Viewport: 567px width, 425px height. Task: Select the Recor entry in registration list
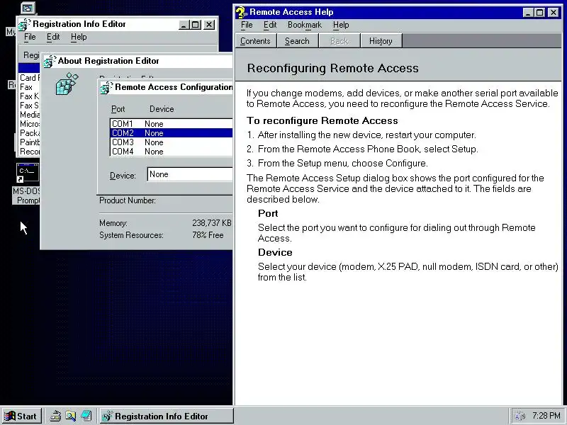tap(29, 152)
